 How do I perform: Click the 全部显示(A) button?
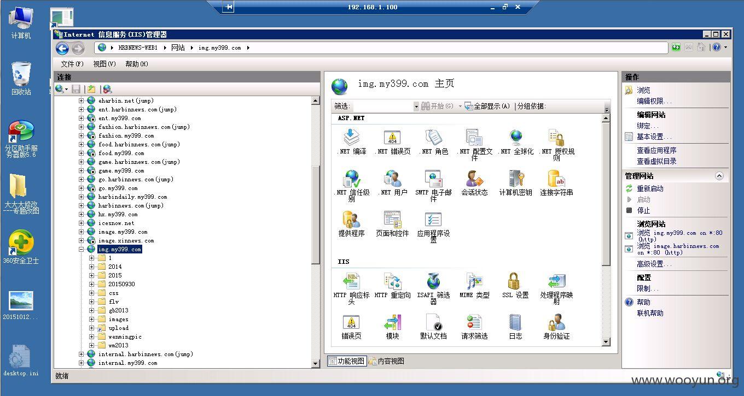click(x=487, y=106)
